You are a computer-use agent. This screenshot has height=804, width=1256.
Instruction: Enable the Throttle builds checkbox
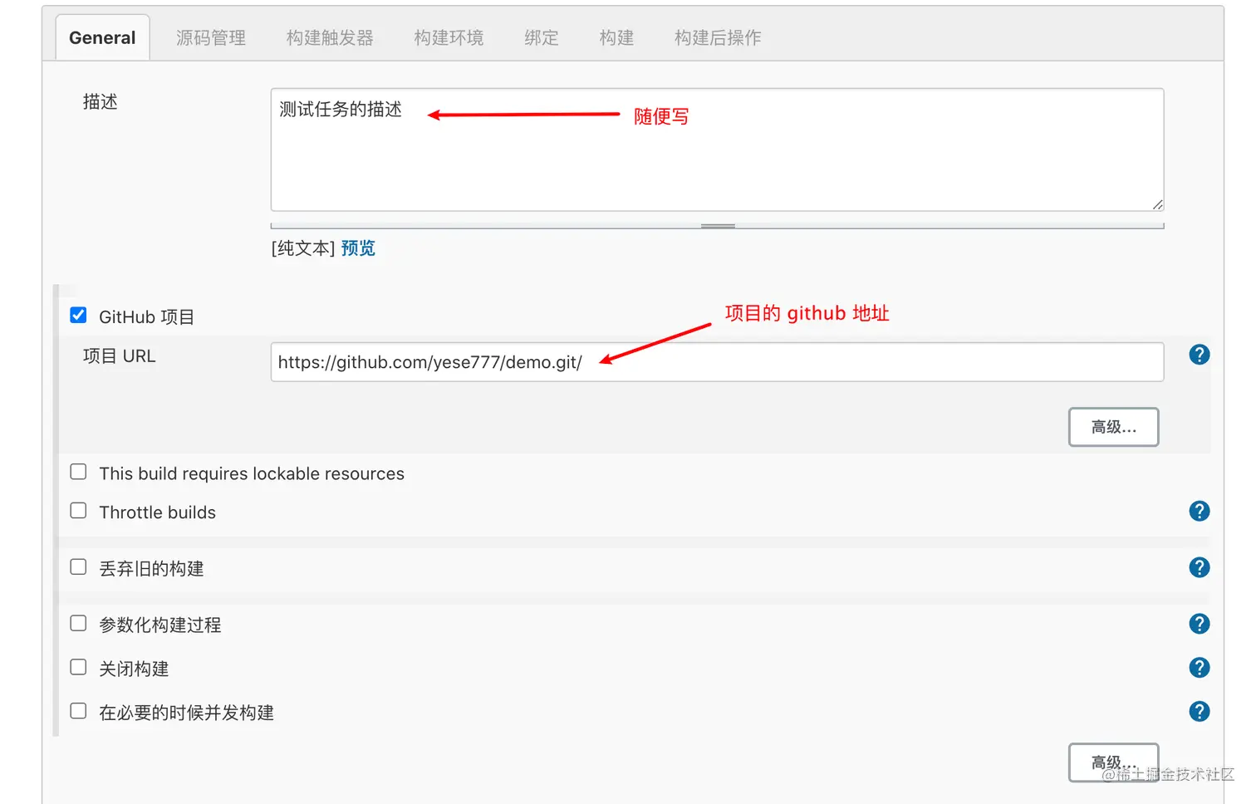pos(78,511)
